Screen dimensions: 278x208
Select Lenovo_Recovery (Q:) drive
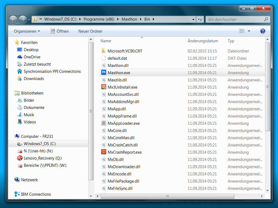point(43,158)
